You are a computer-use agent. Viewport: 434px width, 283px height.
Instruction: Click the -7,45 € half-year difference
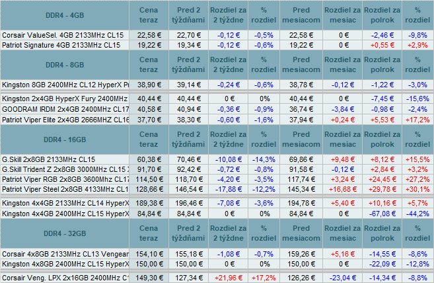point(382,99)
